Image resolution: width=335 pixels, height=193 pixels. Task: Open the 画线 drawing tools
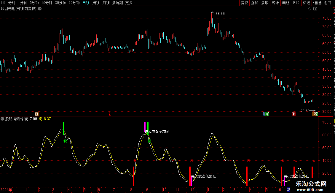(286, 3)
